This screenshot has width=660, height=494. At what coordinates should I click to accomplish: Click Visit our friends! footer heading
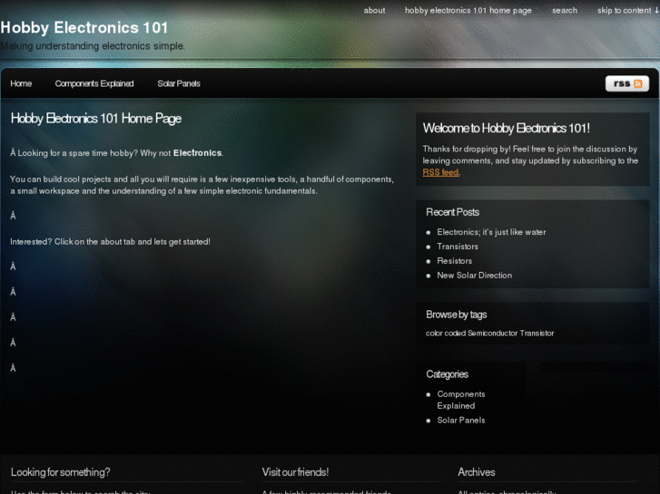tap(295, 472)
